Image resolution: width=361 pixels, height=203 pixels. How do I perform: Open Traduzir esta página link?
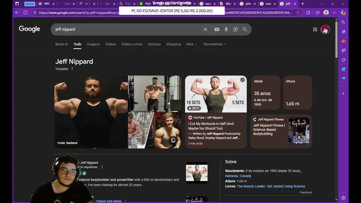pos(109,201)
